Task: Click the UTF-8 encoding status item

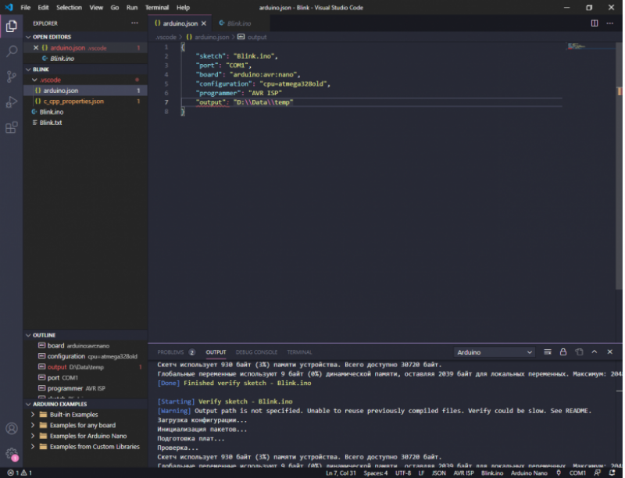Action: [403, 473]
